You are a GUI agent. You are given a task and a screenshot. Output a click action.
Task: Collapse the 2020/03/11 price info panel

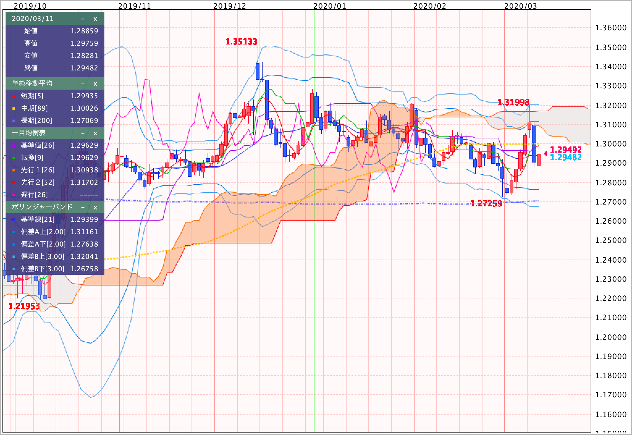[x=83, y=19]
